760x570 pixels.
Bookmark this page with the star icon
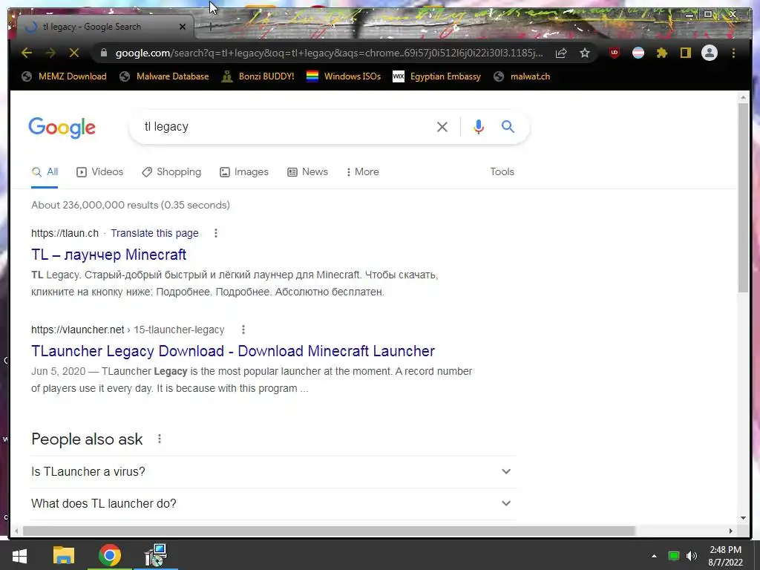[585, 53]
